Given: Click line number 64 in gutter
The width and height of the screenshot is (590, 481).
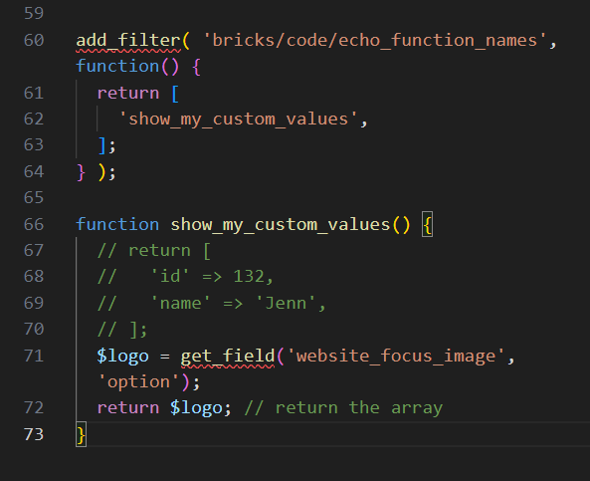Looking at the screenshot, I should click(34, 171).
